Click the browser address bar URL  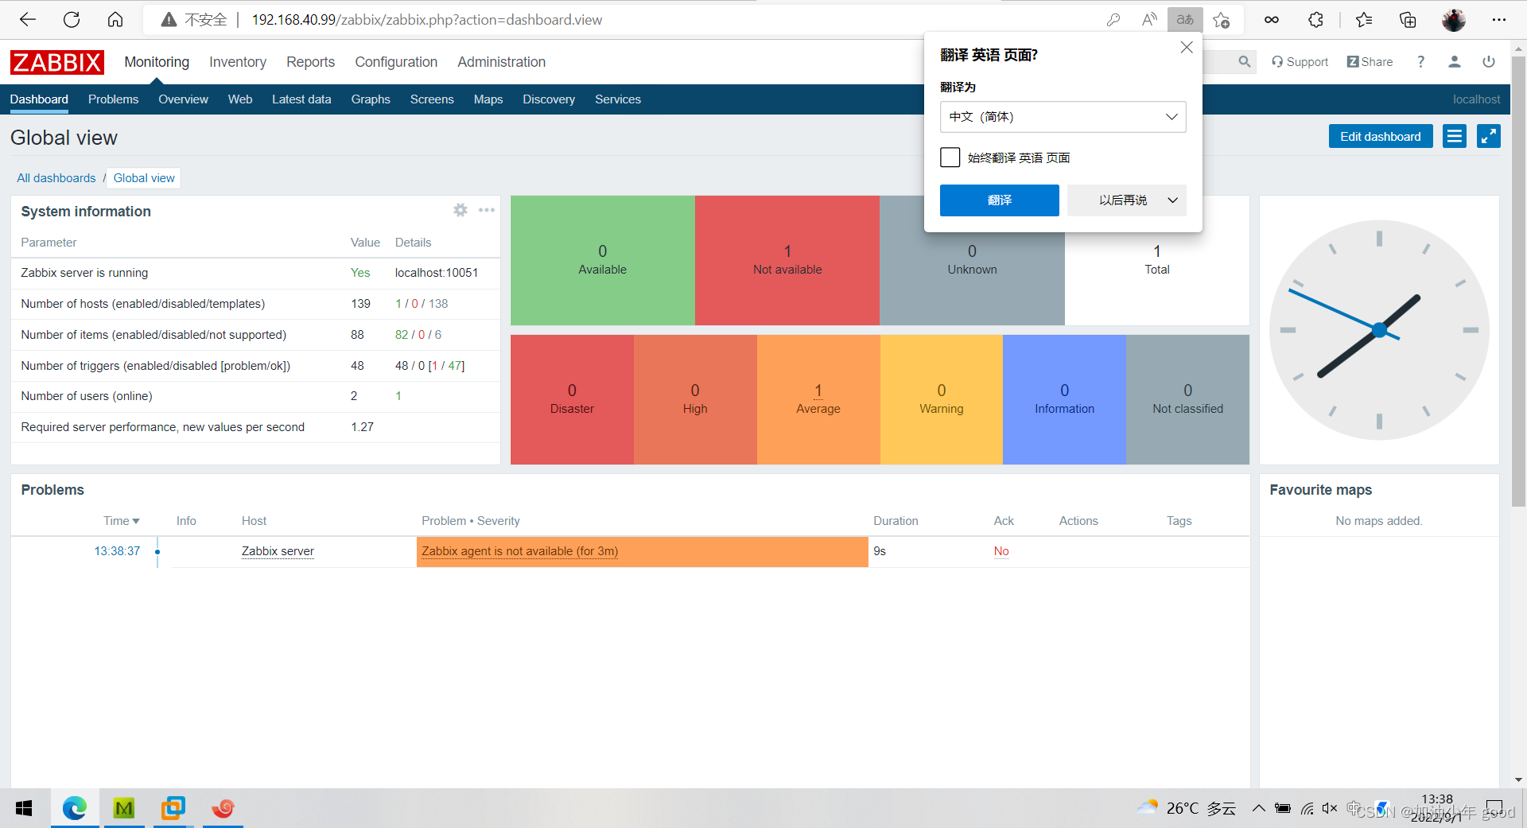[x=427, y=20]
